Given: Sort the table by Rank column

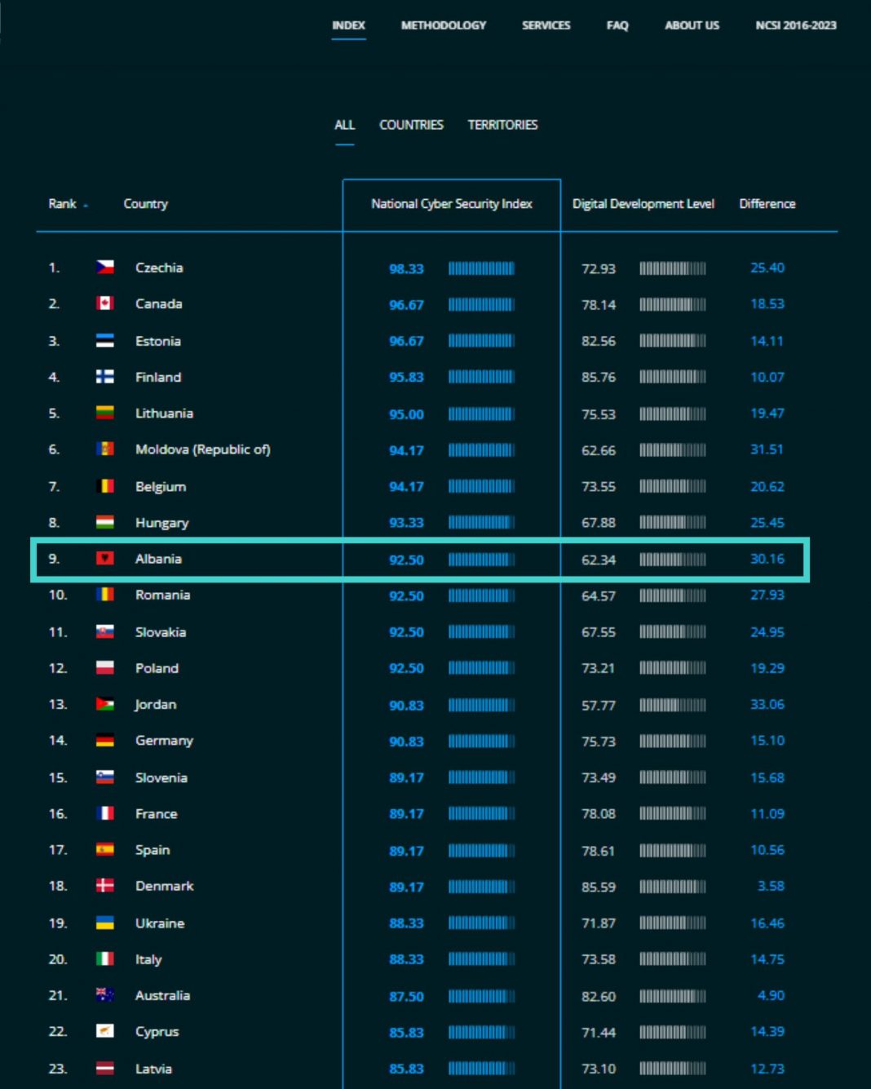Looking at the screenshot, I should tap(63, 204).
